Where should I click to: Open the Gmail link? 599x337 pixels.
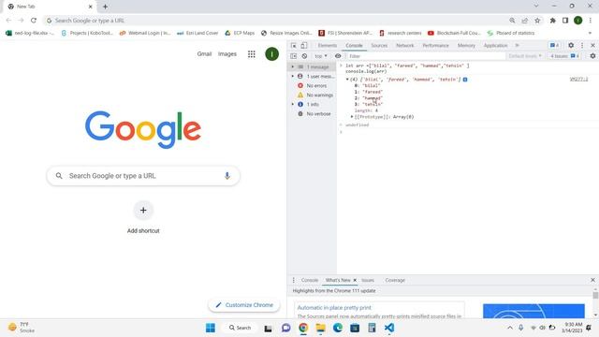(x=204, y=54)
